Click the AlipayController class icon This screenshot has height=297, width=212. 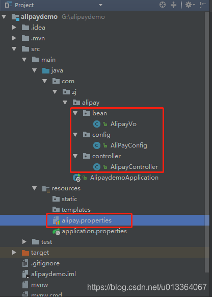[97, 167]
